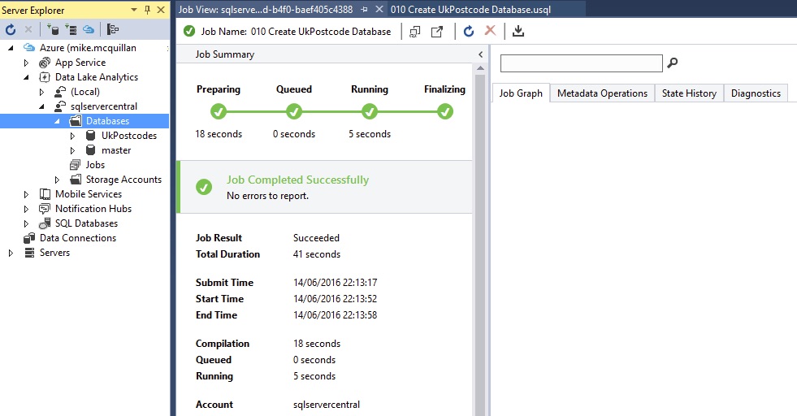This screenshot has height=416, width=797.
Task: Collapse the Data Lake Analytics node
Action: pyautogui.click(x=27, y=77)
